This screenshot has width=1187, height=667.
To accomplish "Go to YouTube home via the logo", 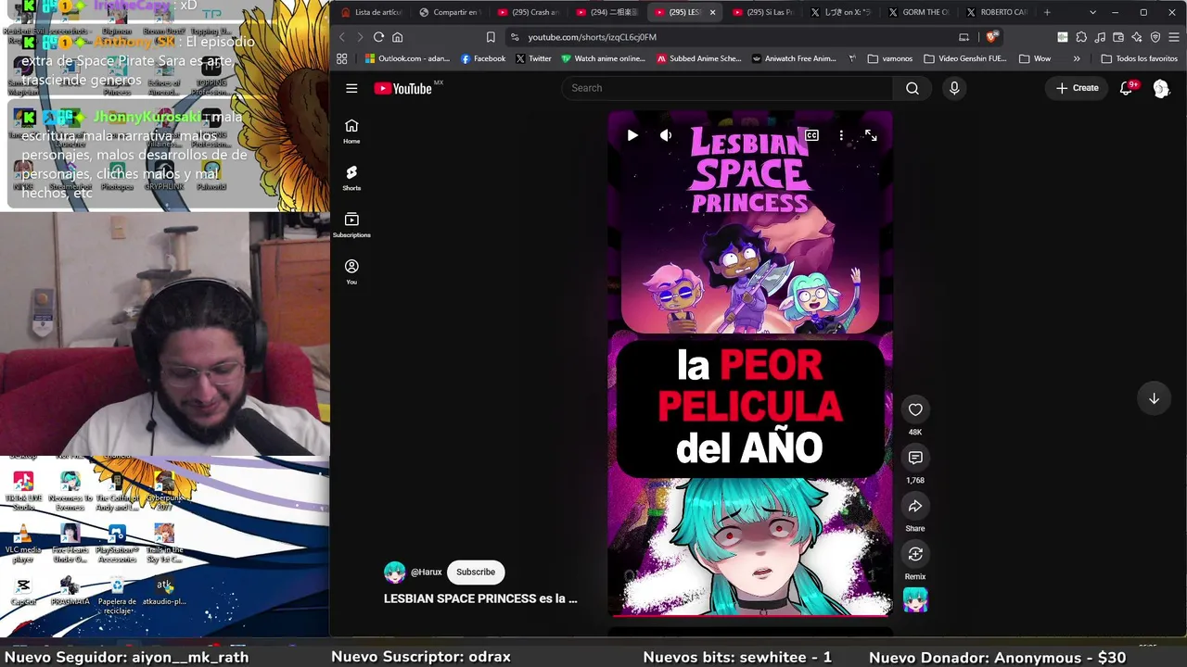I will (403, 88).
